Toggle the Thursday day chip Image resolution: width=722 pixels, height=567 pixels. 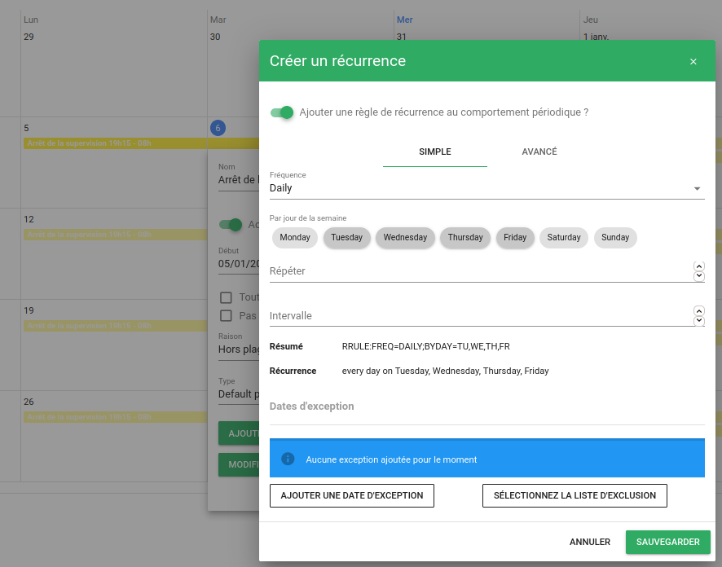click(465, 238)
